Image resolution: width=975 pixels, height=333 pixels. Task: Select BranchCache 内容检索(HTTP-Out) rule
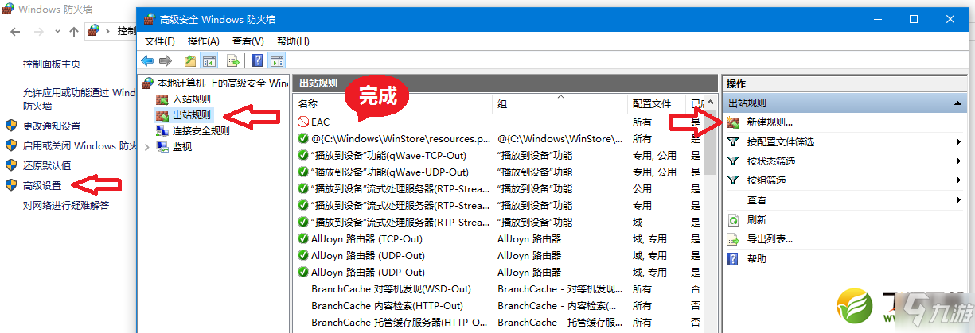tap(387, 305)
